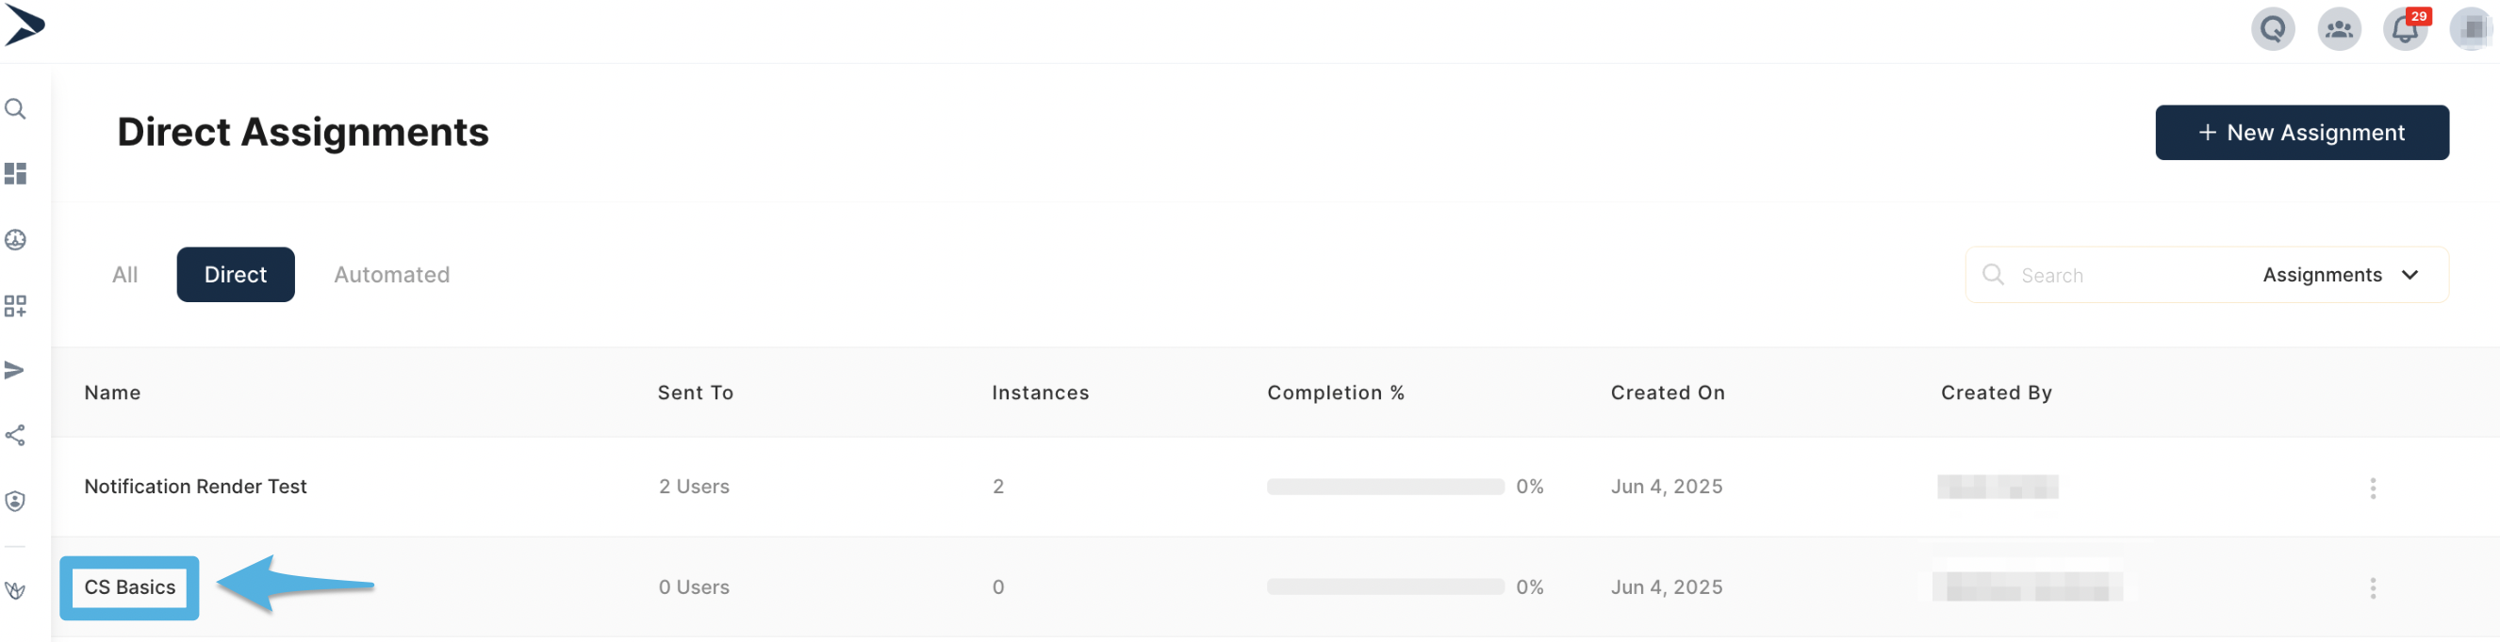Open the CS Basics assignment
Viewport: 2500px width, 642px height.
click(x=130, y=587)
